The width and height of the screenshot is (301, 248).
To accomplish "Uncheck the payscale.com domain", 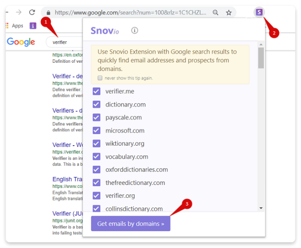I will pyautogui.click(x=96, y=117).
